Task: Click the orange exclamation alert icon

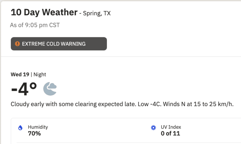Action: click(x=17, y=44)
